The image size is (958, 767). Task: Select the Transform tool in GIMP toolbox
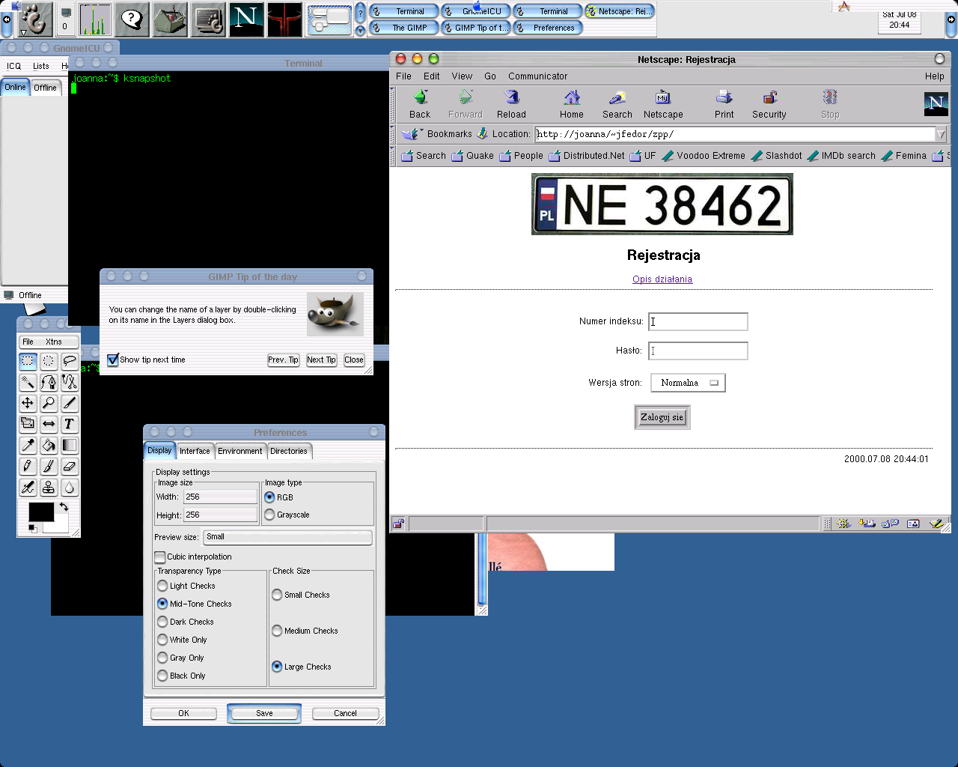point(28,424)
